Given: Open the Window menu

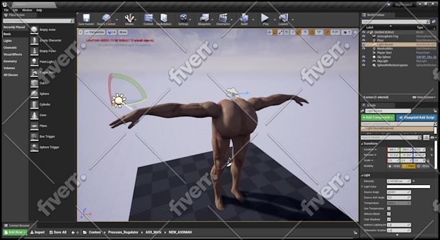Looking at the screenshot, I should tap(27, 10).
